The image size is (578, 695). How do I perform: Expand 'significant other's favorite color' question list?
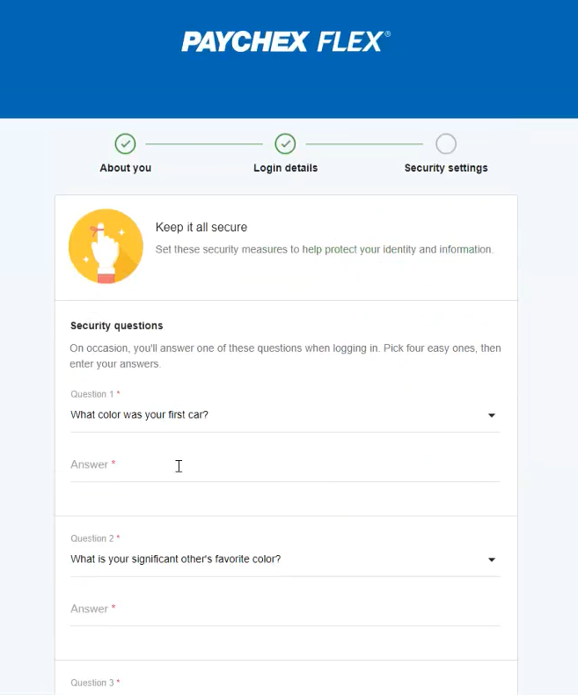point(285,560)
